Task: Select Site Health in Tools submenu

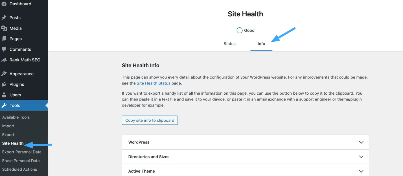Action: pyautogui.click(x=13, y=143)
